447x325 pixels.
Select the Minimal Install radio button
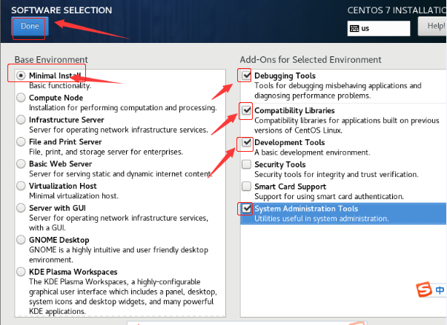click(21, 76)
